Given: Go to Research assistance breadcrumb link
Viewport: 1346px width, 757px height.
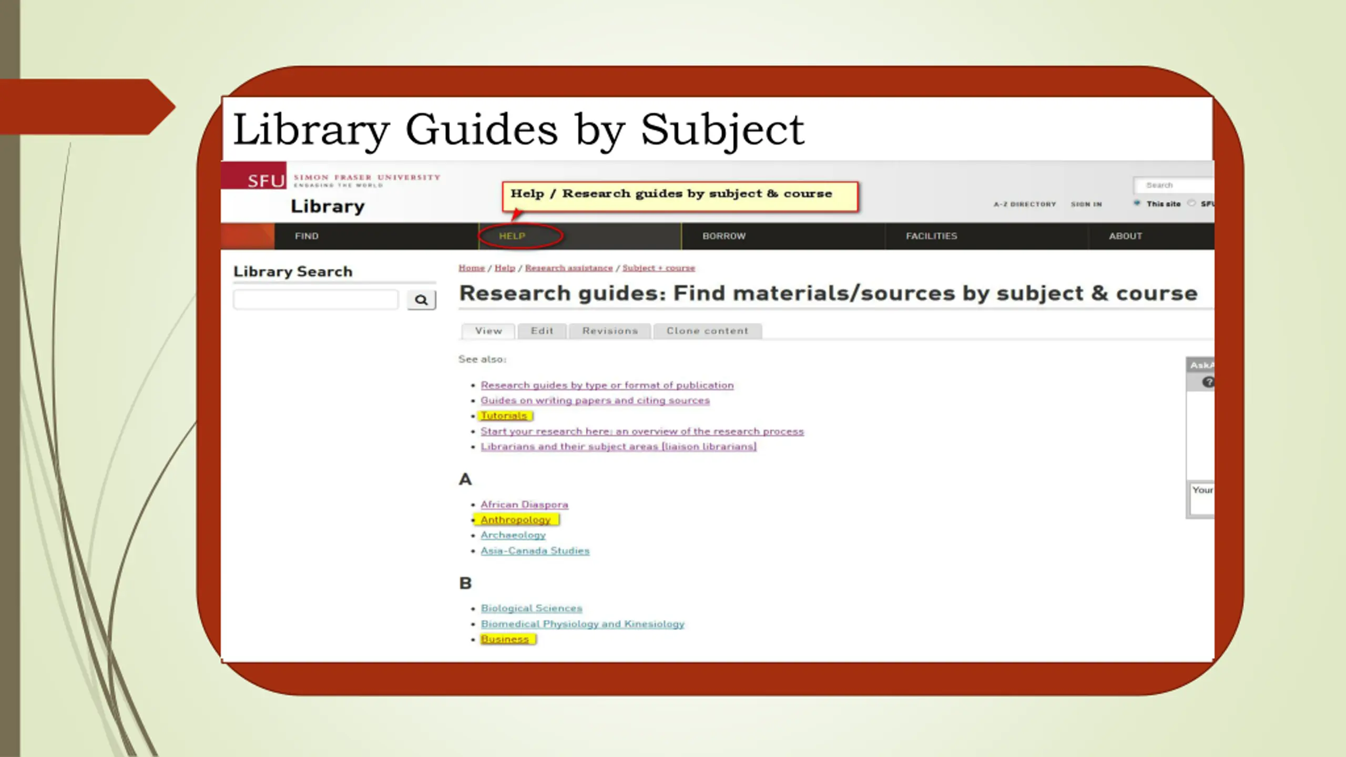Looking at the screenshot, I should click(x=569, y=268).
